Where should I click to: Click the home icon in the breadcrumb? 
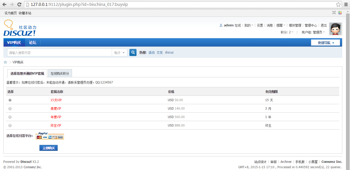5,62
